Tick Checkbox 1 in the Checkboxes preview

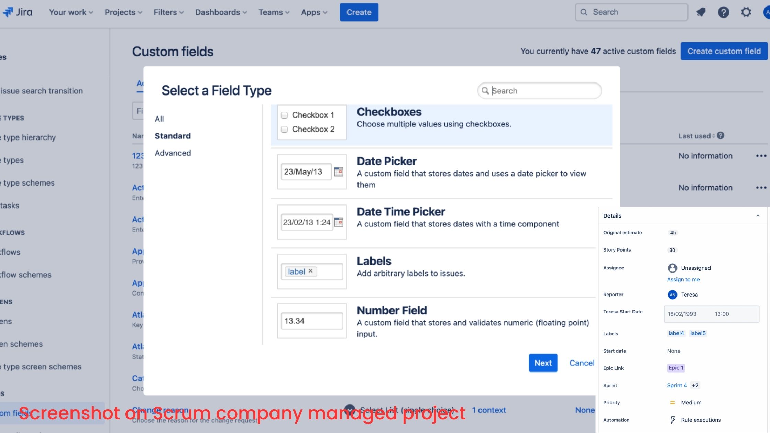tap(284, 115)
